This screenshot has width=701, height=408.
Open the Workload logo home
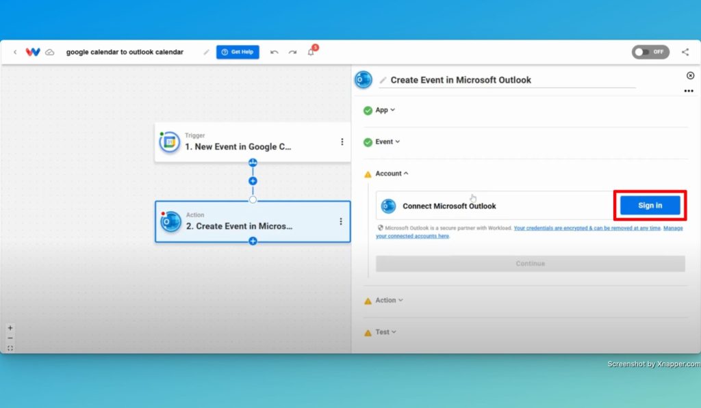(33, 52)
